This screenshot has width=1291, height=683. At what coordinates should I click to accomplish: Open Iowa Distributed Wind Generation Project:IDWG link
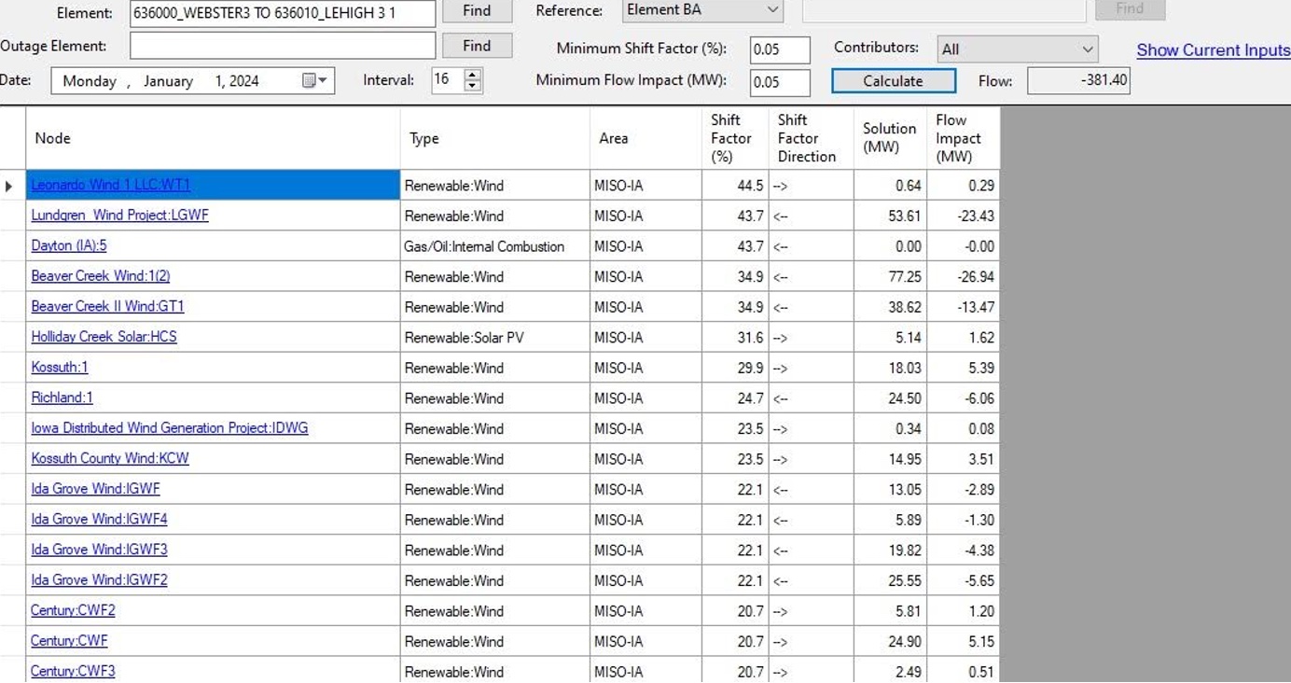pyautogui.click(x=170, y=428)
